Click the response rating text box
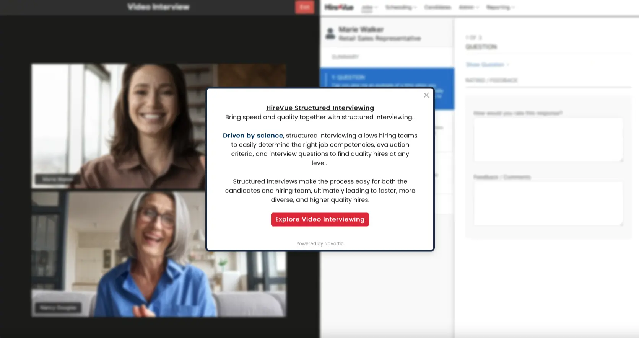This screenshot has width=639, height=338. click(x=548, y=139)
